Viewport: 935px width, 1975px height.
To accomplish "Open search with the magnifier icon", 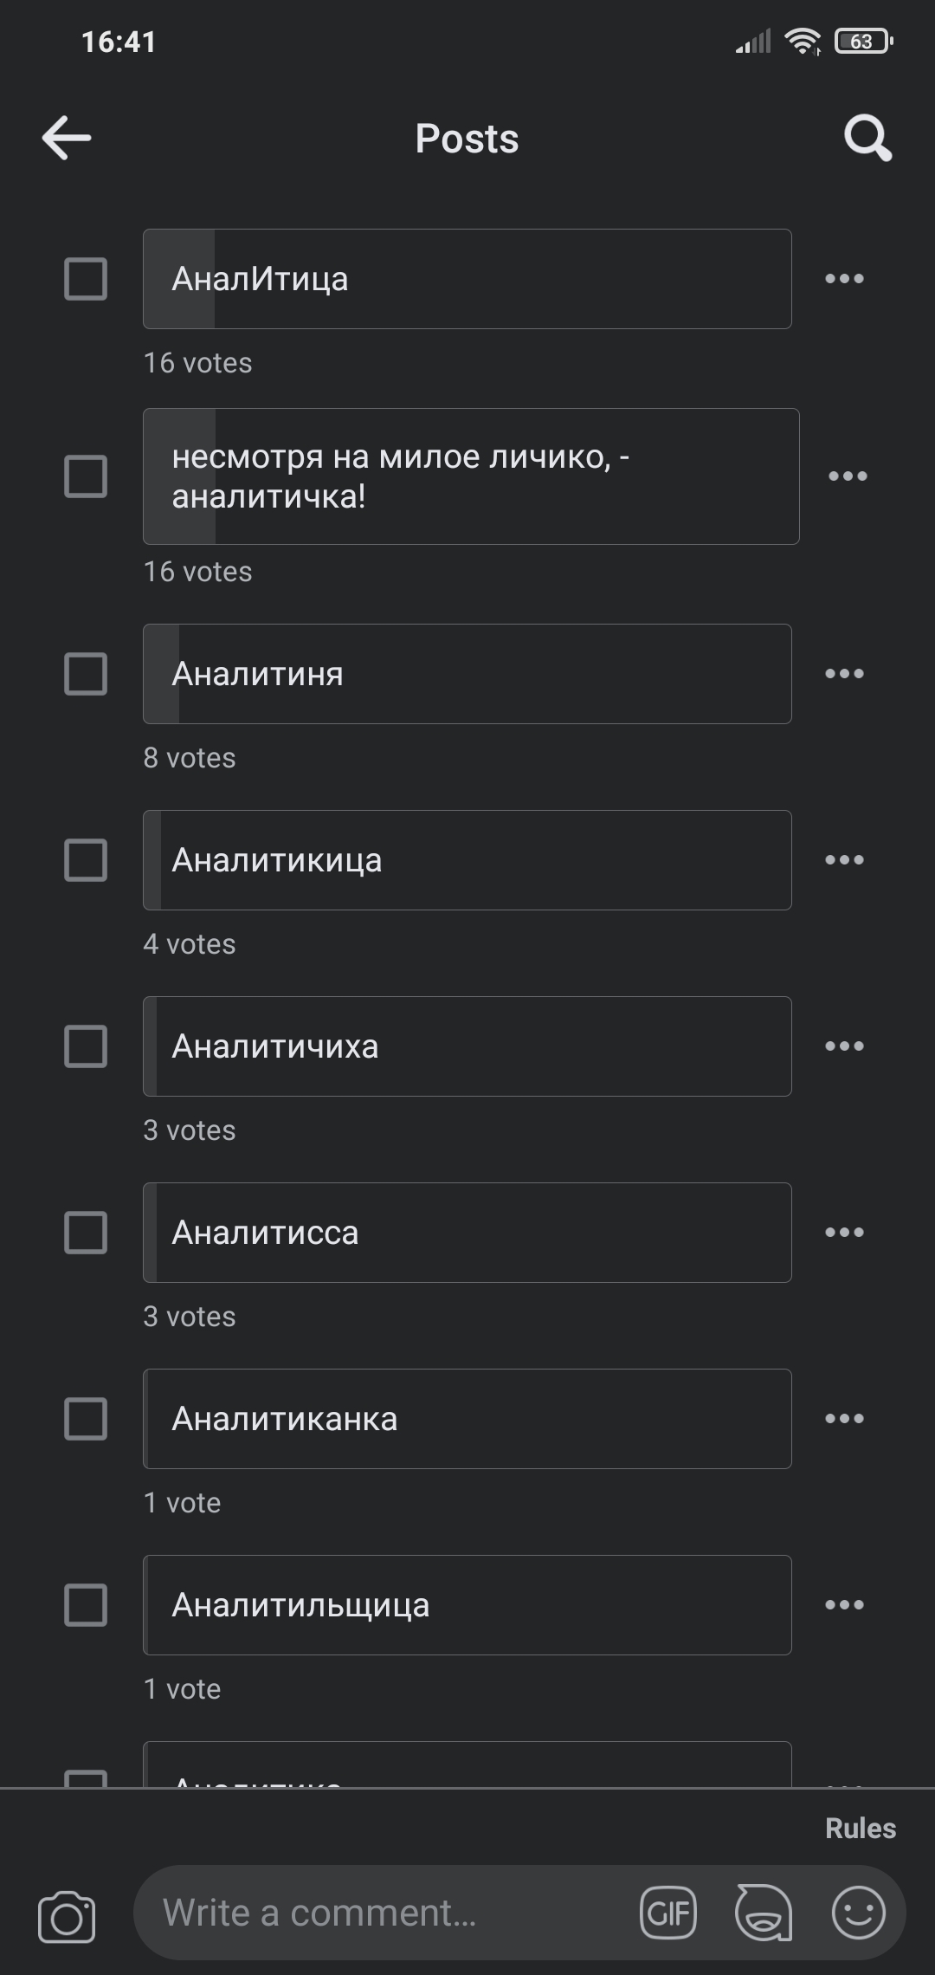I will 867,138.
